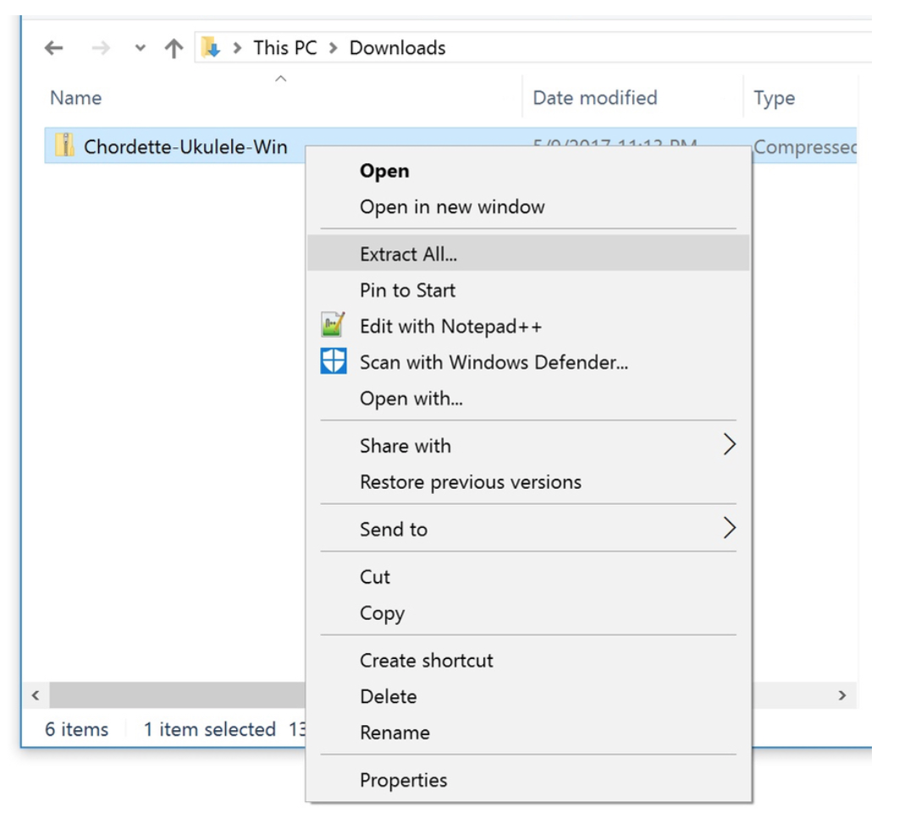This screenshot has height=829, width=899.
Task: Choose Open in new window
Action: click(452, 207)
